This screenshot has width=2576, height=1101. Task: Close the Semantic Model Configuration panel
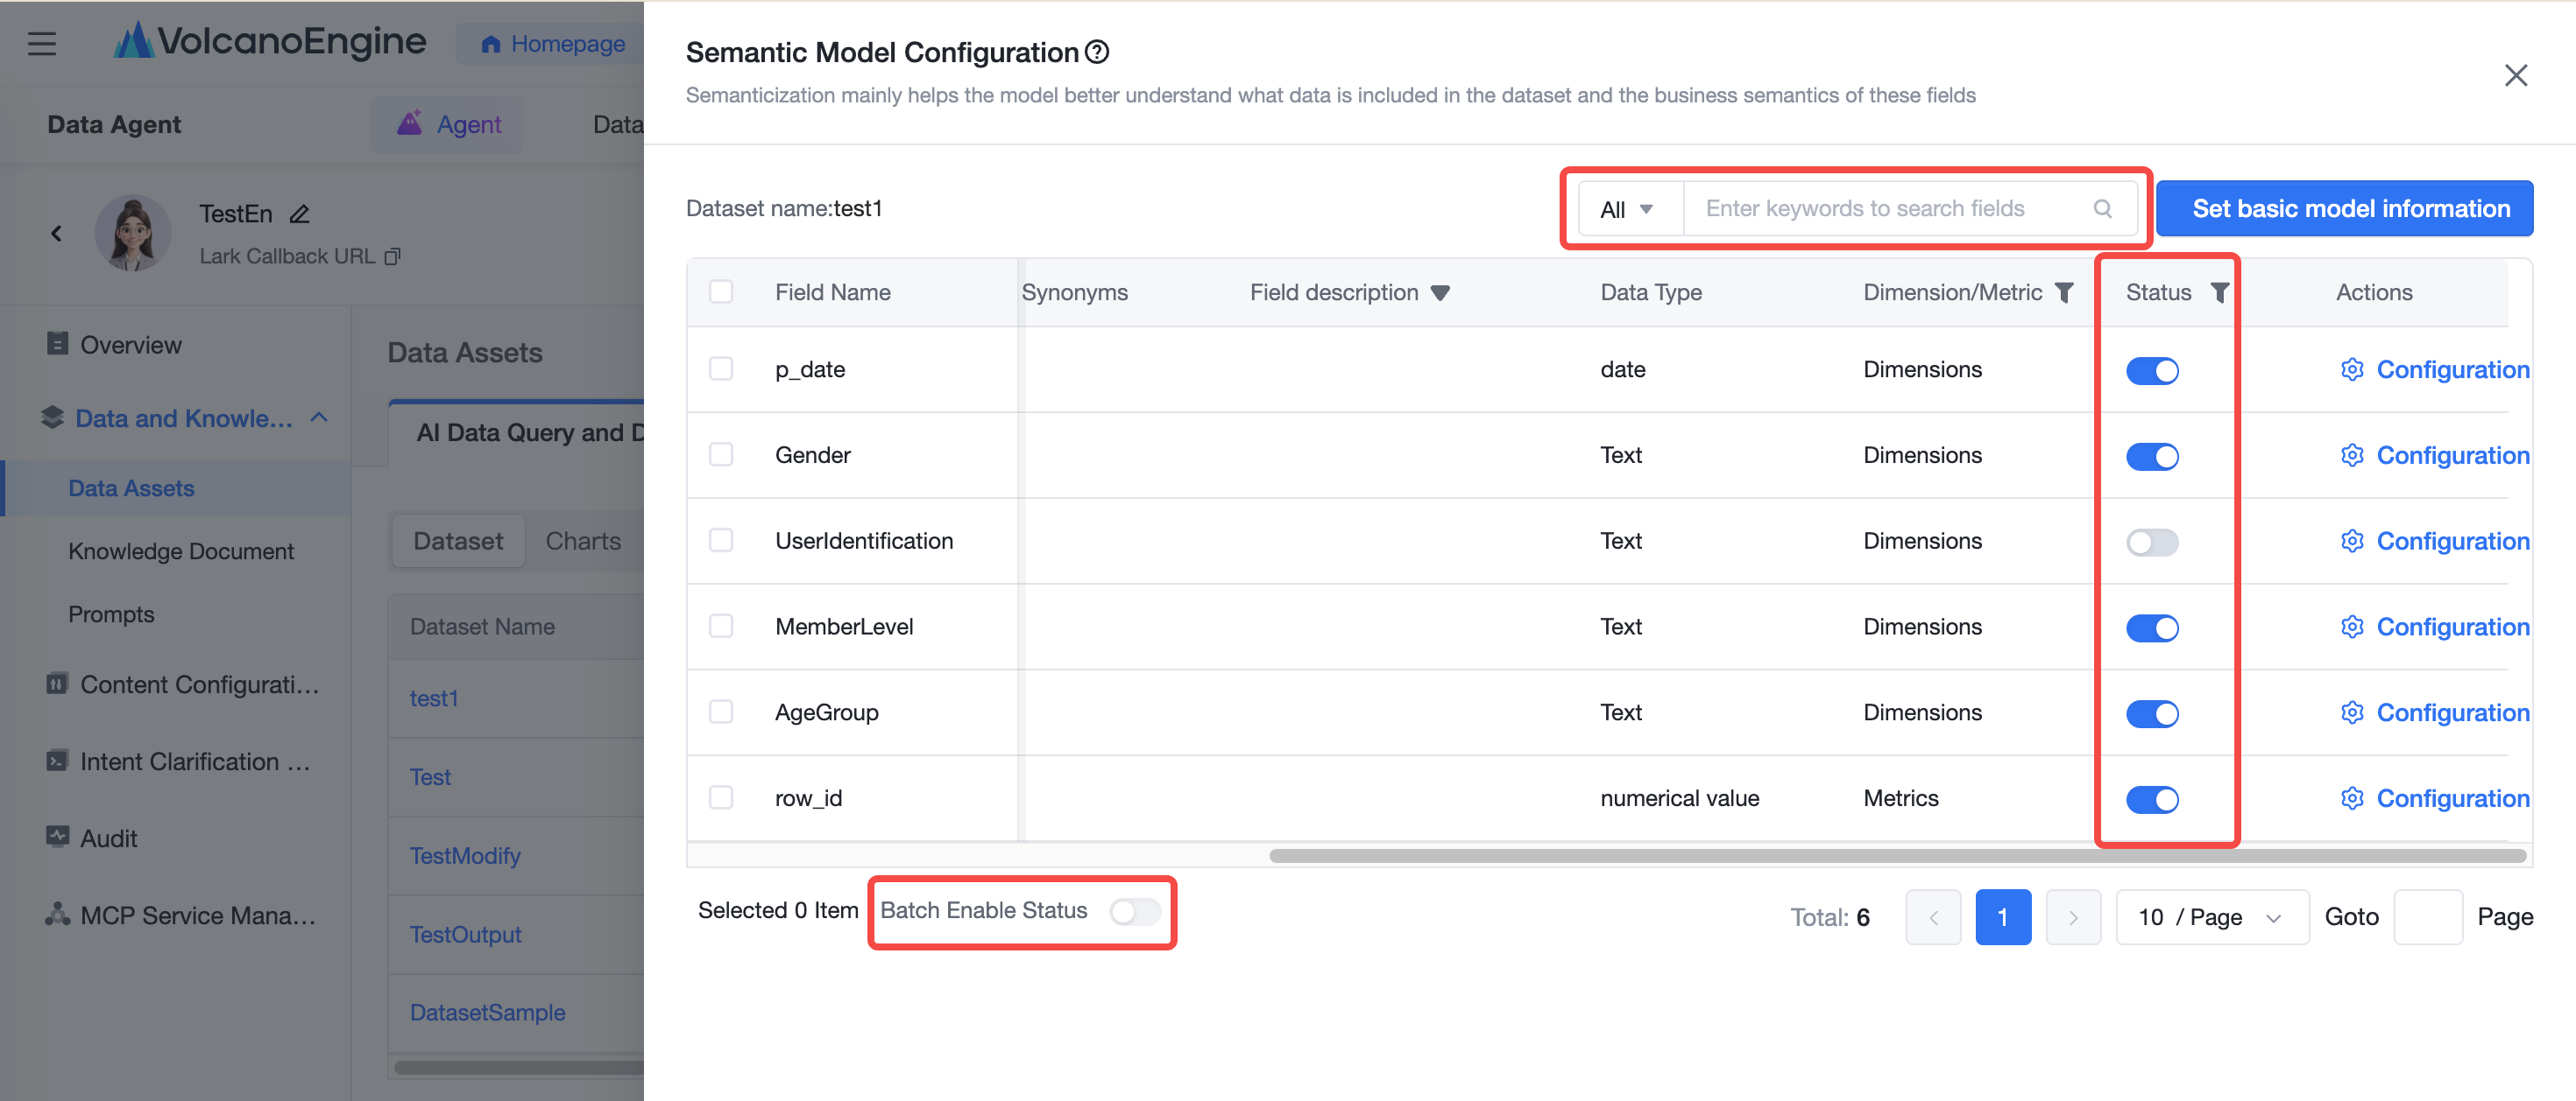pyautogui.click(x=2516, y=76)
